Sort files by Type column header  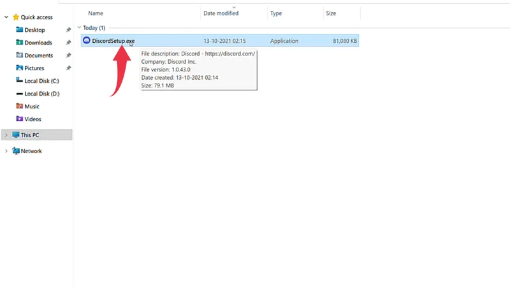[x=276, y=13]
